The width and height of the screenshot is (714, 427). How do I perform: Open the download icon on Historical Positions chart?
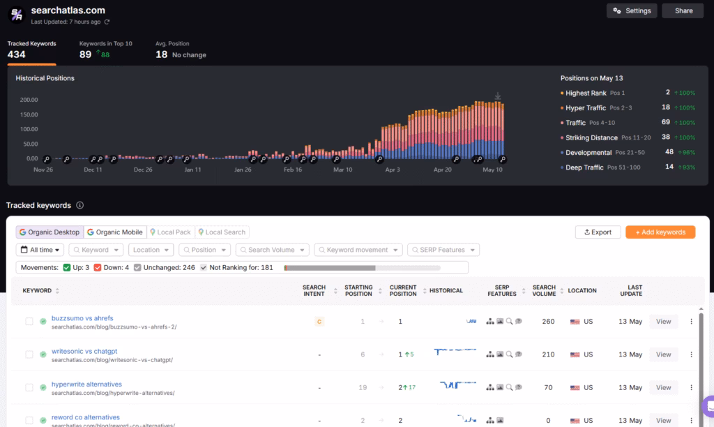pos(498,96)
